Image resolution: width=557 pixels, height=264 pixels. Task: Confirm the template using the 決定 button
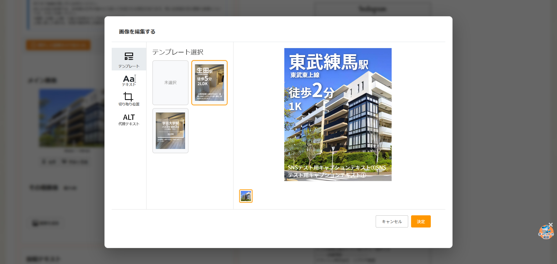coord(421,221)
